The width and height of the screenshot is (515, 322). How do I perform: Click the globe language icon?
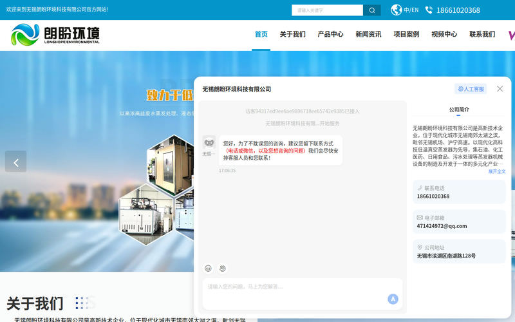pyautogui.click(x=396, y=10)
